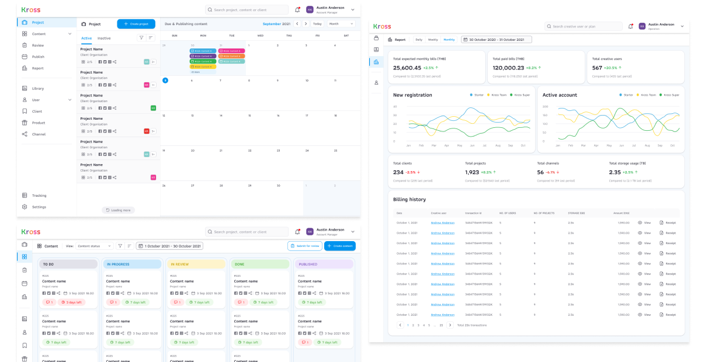This screenshot has width=701, height=362.
Task: Switch the Report period to Daily
Action: point(418,40)
